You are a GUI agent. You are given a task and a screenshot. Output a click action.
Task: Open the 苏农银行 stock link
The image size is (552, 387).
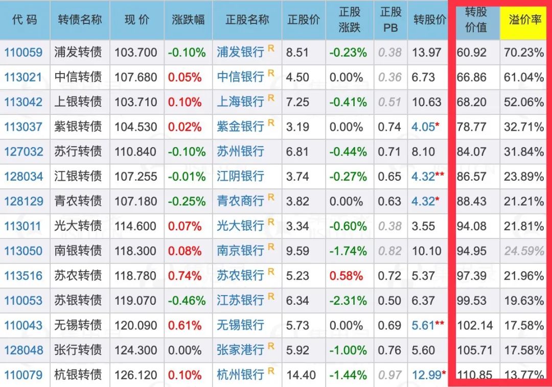[240, 276]
